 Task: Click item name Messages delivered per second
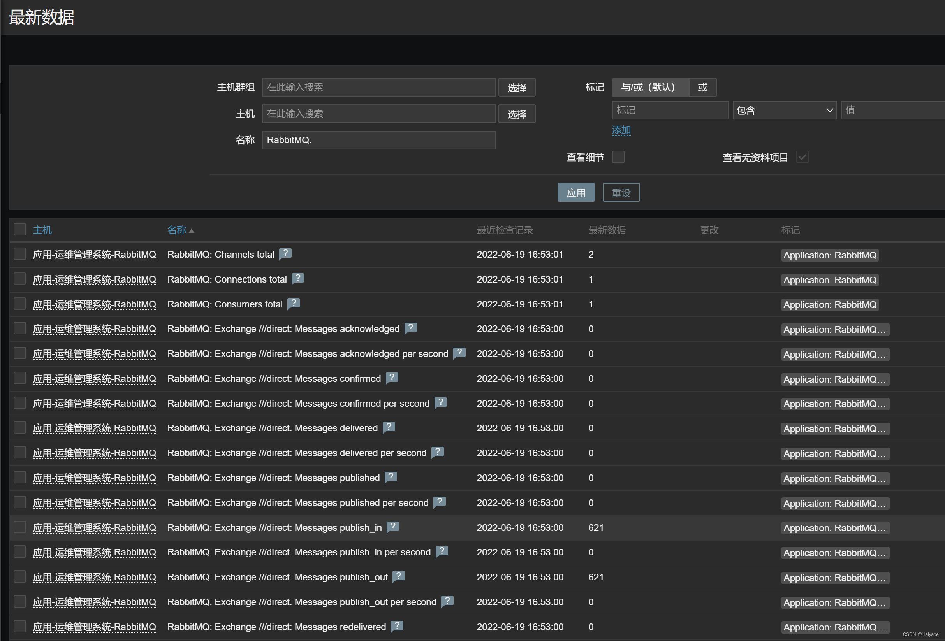click(297, 453)
